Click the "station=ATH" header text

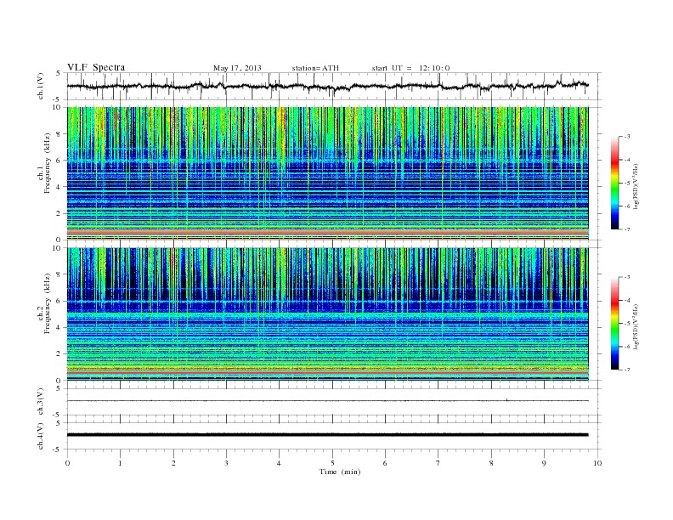[x=315, y=68]
